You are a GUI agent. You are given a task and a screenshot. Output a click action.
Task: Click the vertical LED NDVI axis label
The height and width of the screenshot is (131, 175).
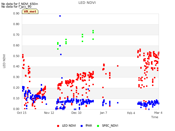tap(4, 61)
